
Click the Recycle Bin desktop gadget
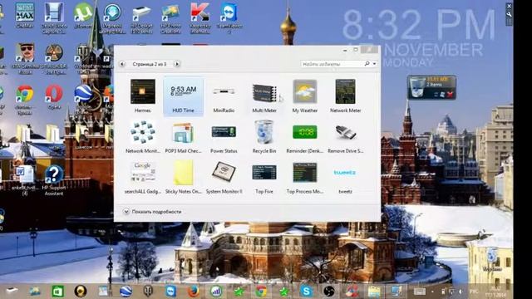(431, 87)
